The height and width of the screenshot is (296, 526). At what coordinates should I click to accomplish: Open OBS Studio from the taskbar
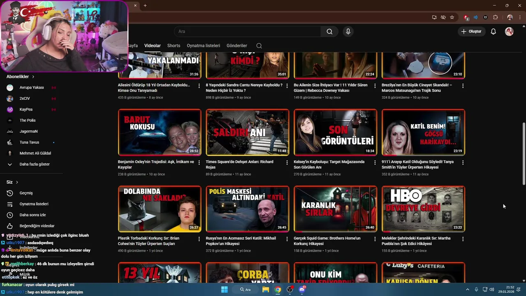(x=290, y=289)
